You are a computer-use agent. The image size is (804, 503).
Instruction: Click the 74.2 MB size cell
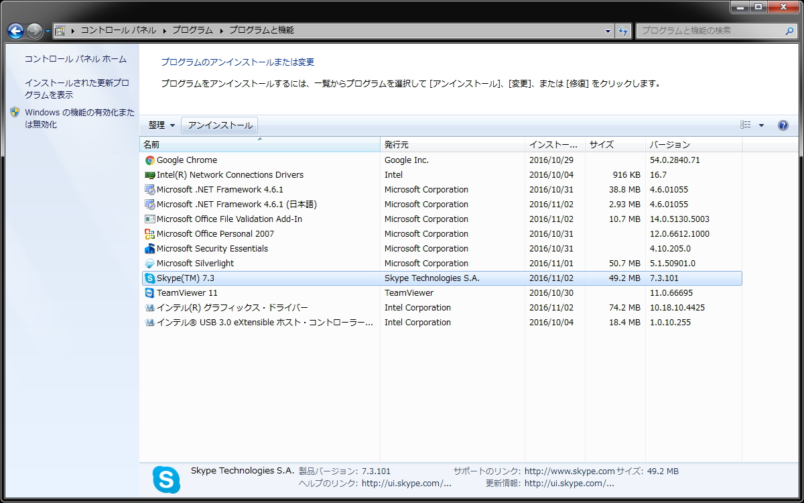click(x=624, y=308)
